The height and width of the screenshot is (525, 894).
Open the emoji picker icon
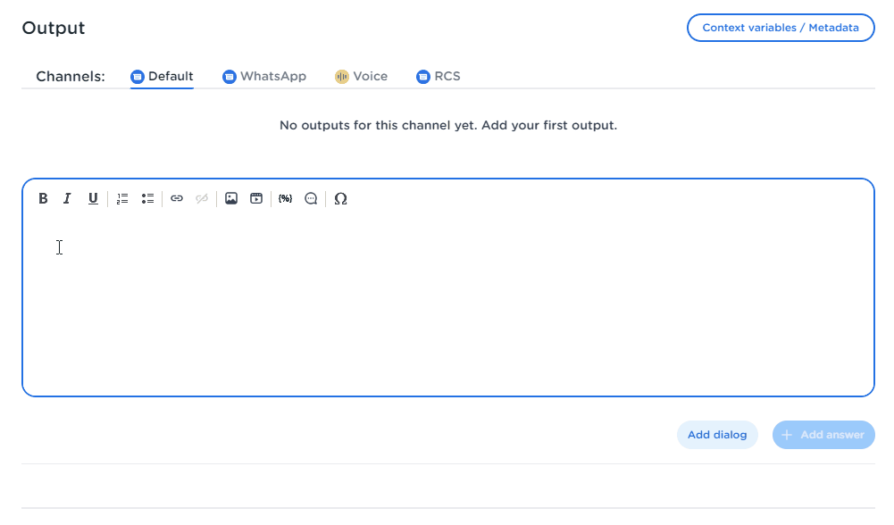pos(311,198)
